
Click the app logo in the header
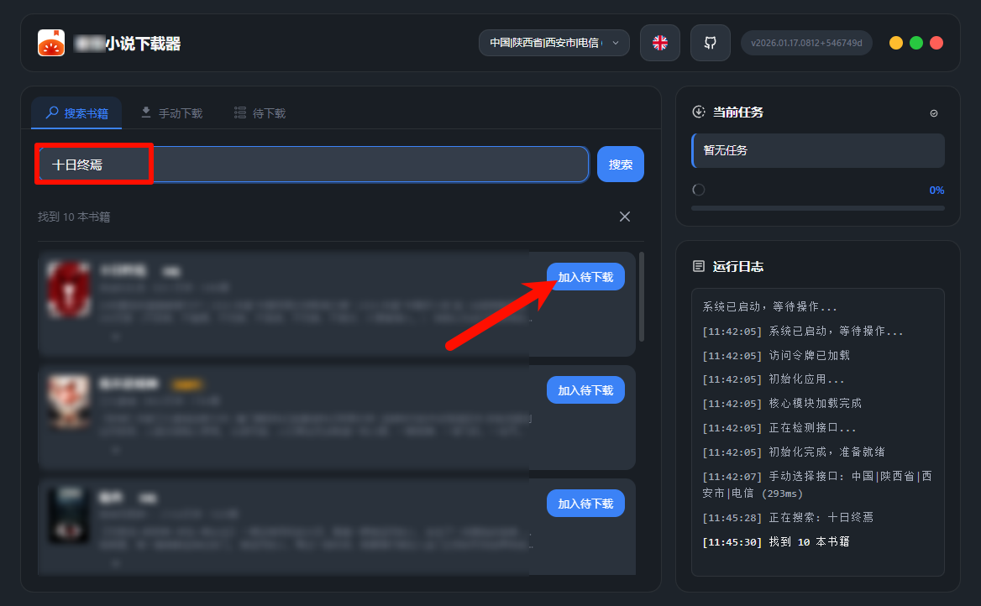pos(51,43)
